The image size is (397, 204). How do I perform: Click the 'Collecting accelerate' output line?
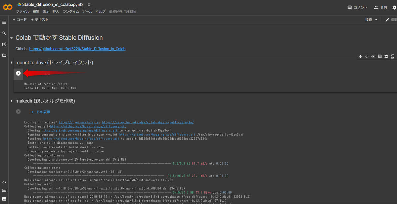tap(43, 168)
